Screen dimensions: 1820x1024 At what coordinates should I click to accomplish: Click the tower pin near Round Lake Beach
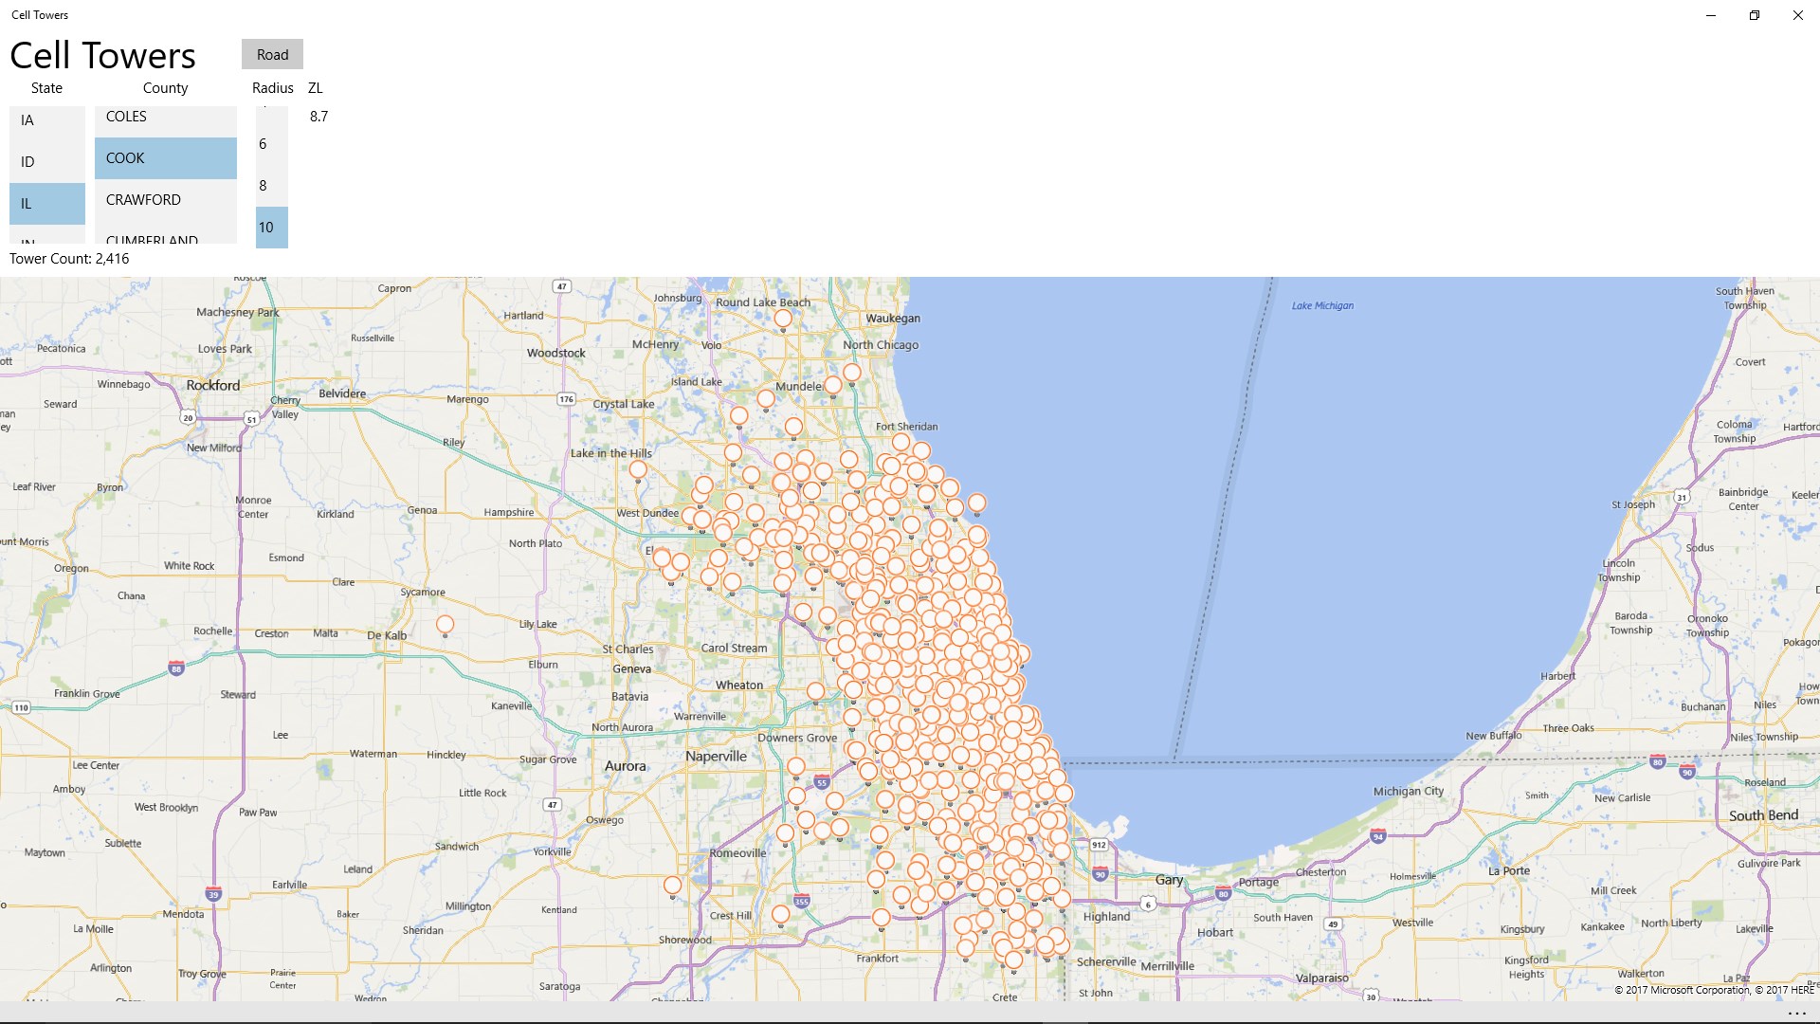[x=782, y=319]
